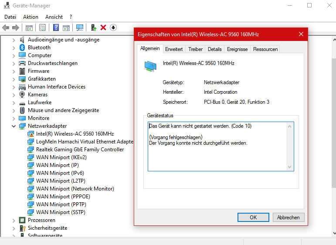Viewport: 336px width, 245px height.
Task: Click the Abbrechen button
Action: (288, 218)
